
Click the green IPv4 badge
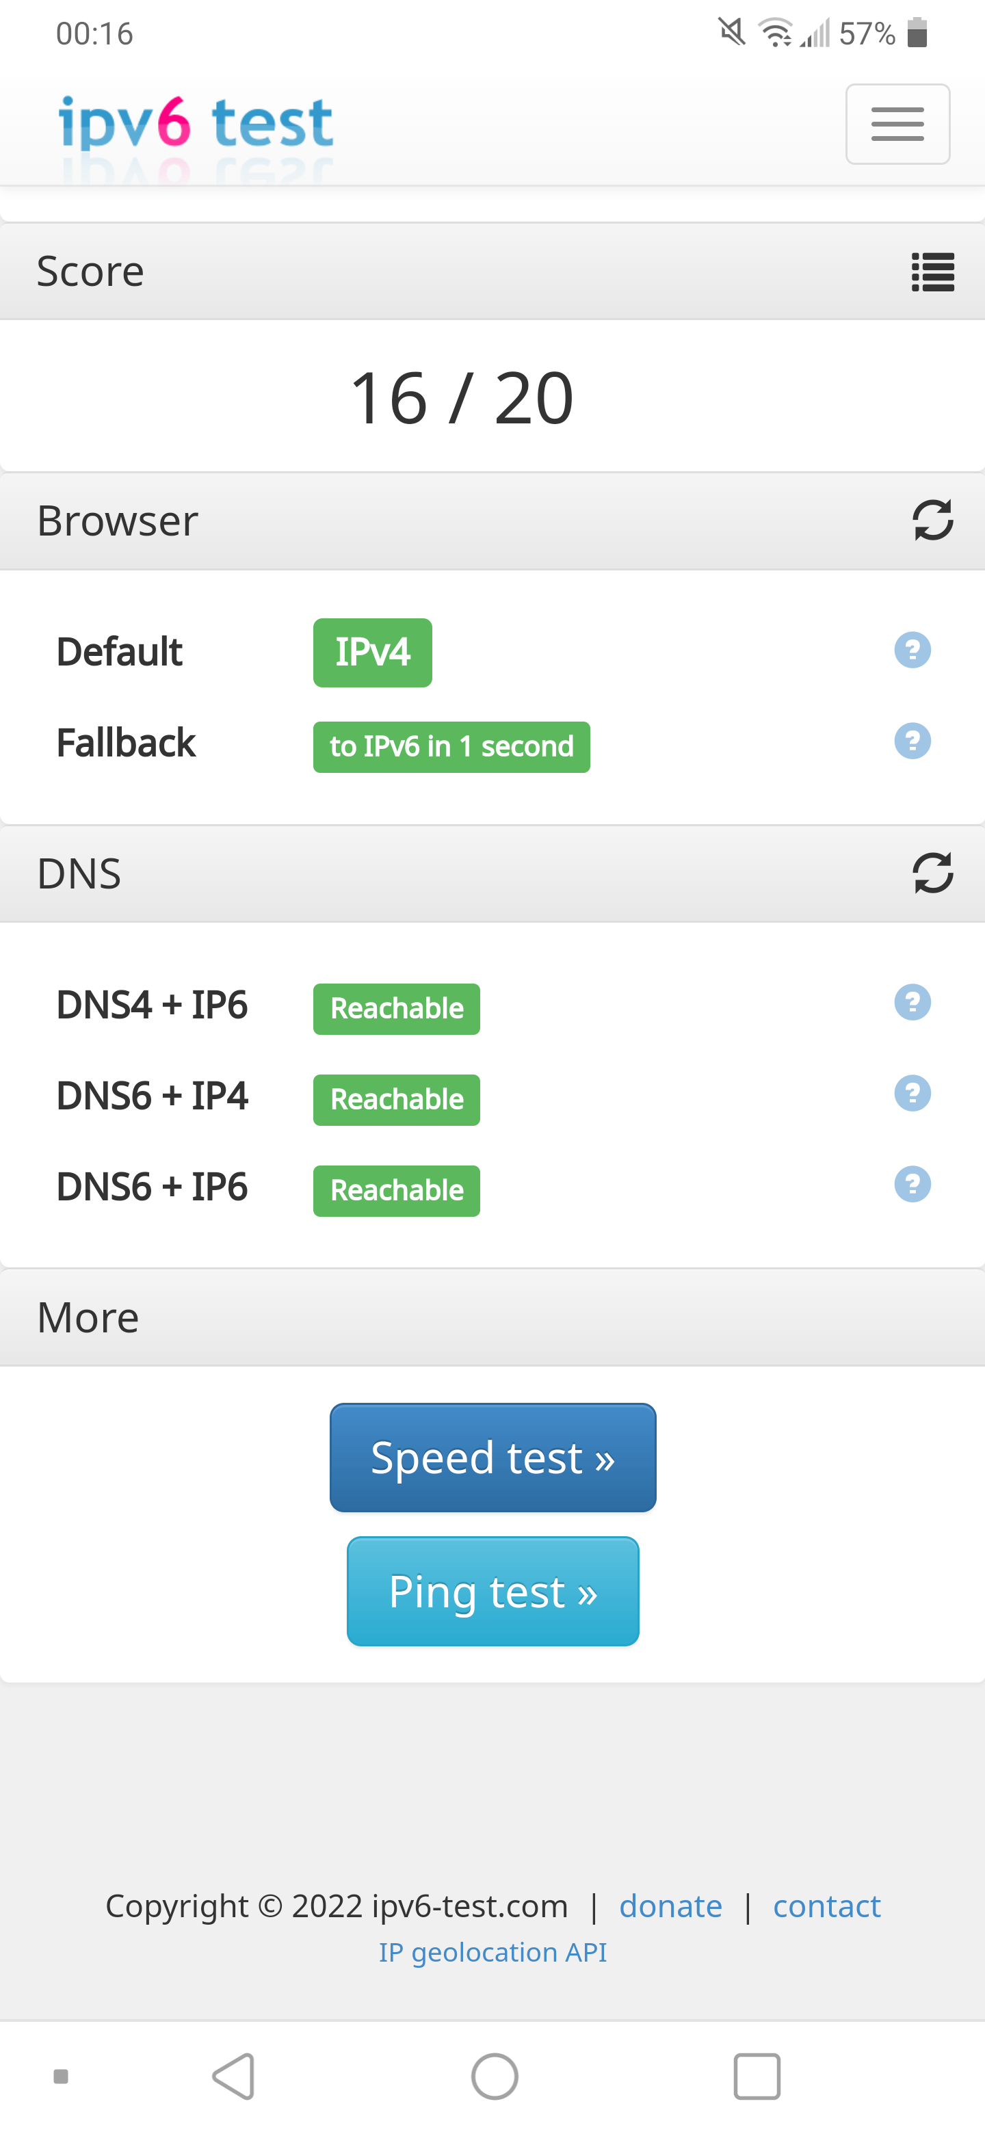click(x=373, y=653)
